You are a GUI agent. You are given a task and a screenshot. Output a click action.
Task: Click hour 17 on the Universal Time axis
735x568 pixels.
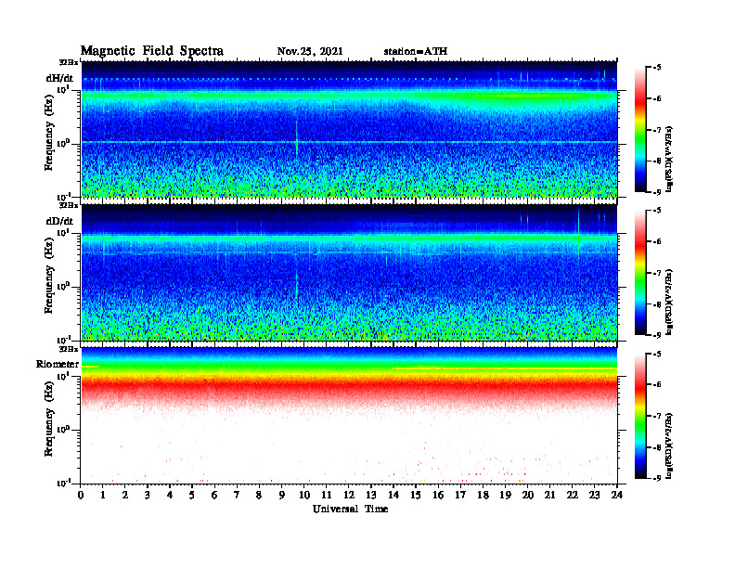click(x=461, y=496)
